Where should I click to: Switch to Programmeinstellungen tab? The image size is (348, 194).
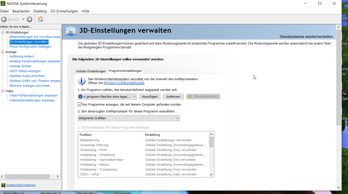(x=125, y=71)
